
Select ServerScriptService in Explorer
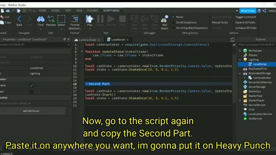tap(260, 82)
